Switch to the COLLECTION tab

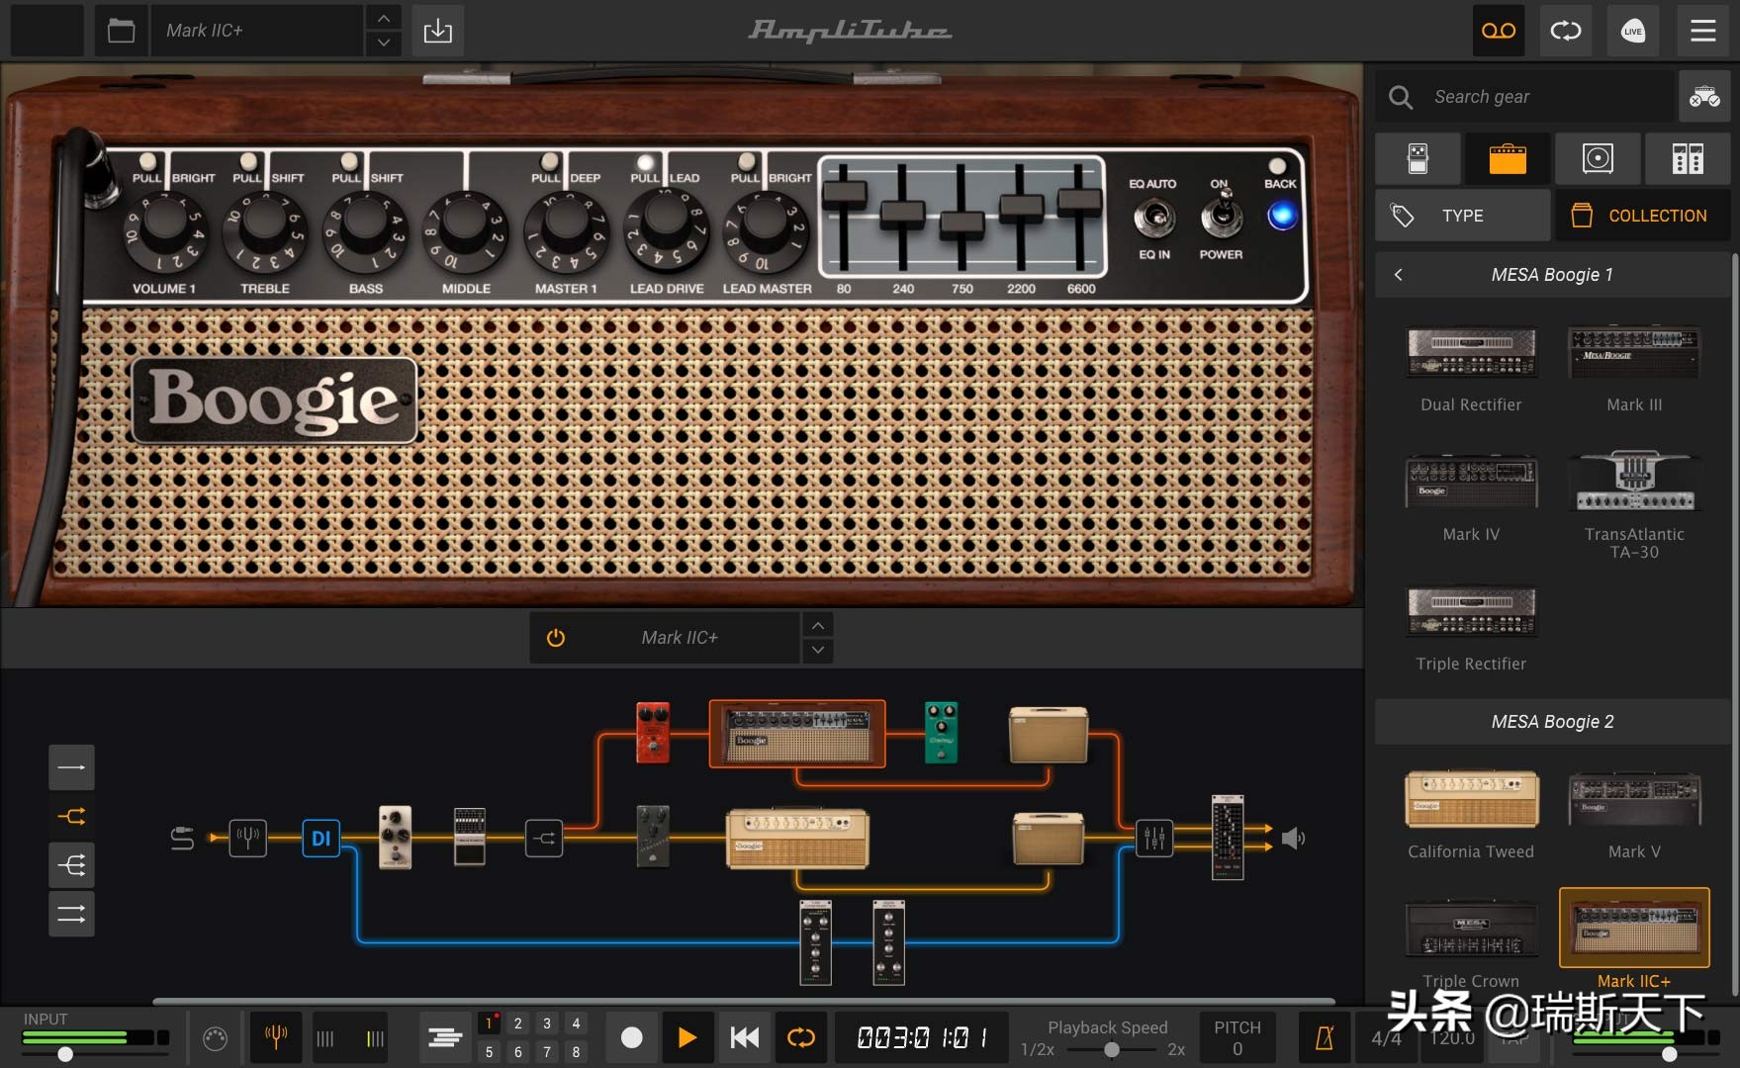coord(1642,216)
